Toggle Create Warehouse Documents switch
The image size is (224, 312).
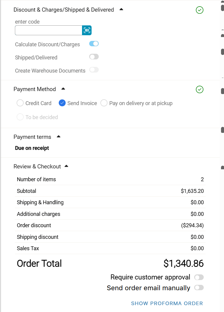coord(94,70)
